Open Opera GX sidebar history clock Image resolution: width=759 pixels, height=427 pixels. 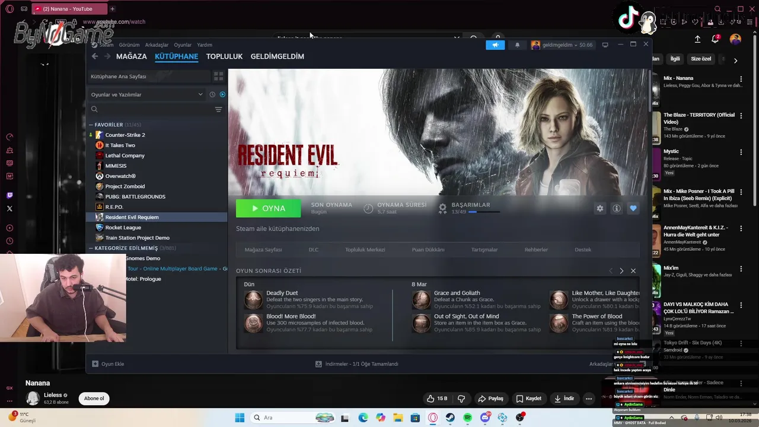[x=9, y=241]
